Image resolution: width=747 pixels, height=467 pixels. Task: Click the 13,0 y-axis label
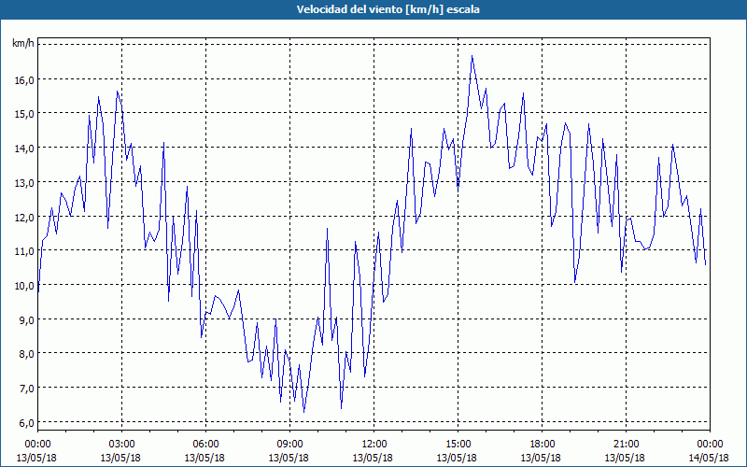click(24, 183)
